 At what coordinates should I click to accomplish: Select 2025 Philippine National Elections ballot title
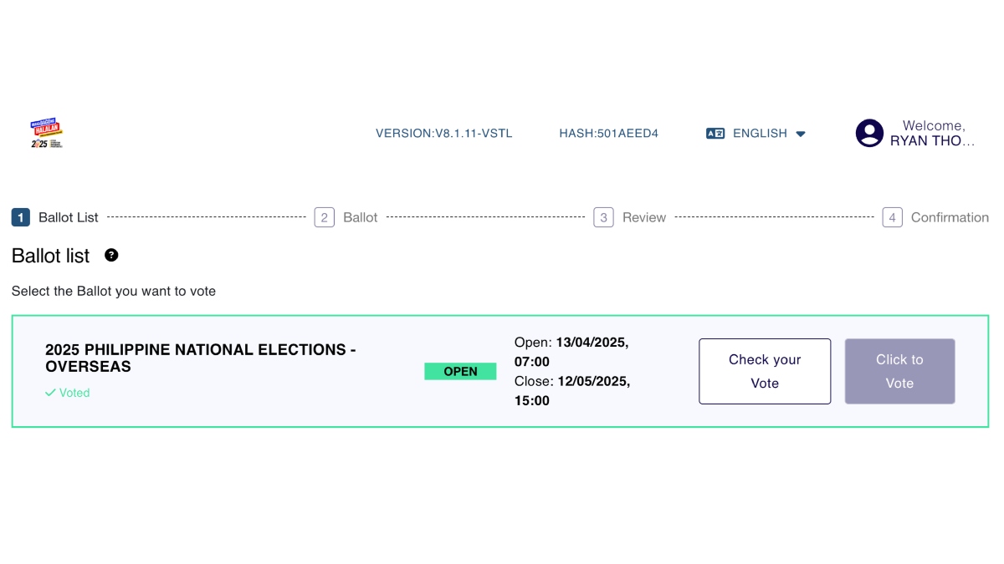[x=201, y=358]
